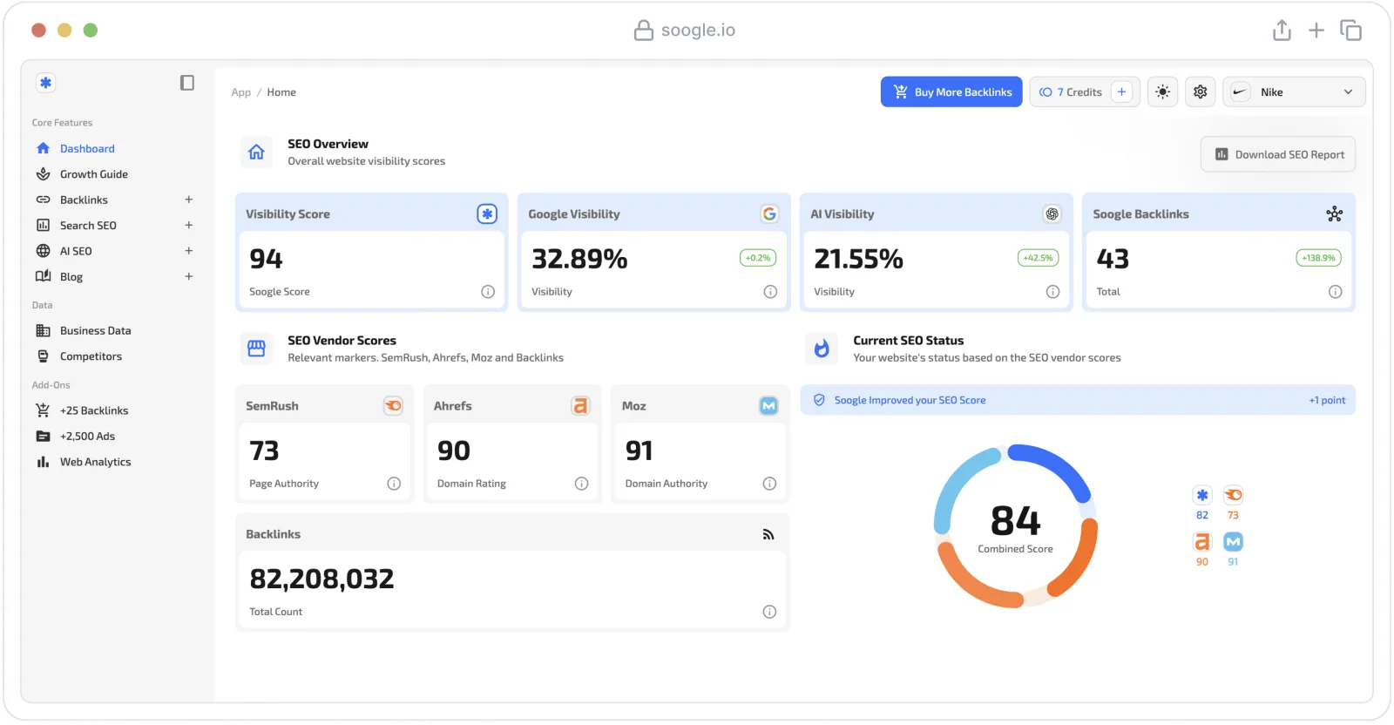Click the Soogle Backlinks network icon
Screen dimensions: 1394x725
tap(1334, 214)
